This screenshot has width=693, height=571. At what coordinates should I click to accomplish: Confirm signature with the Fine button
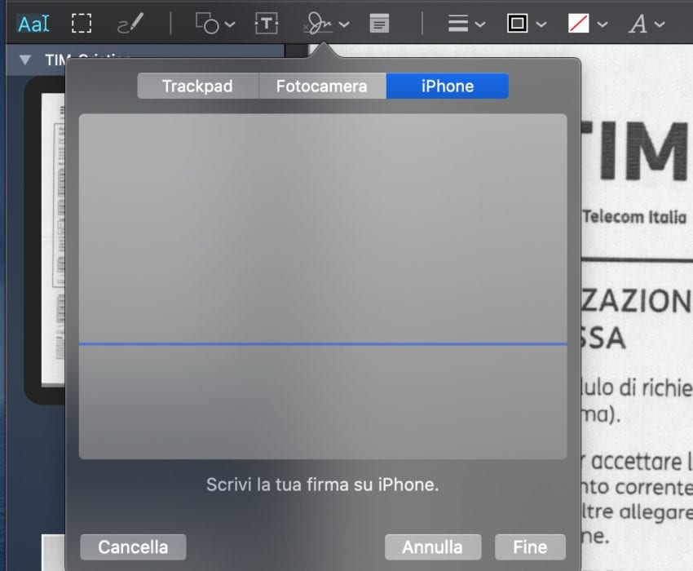pyautogui.click(x=530, y=547)
